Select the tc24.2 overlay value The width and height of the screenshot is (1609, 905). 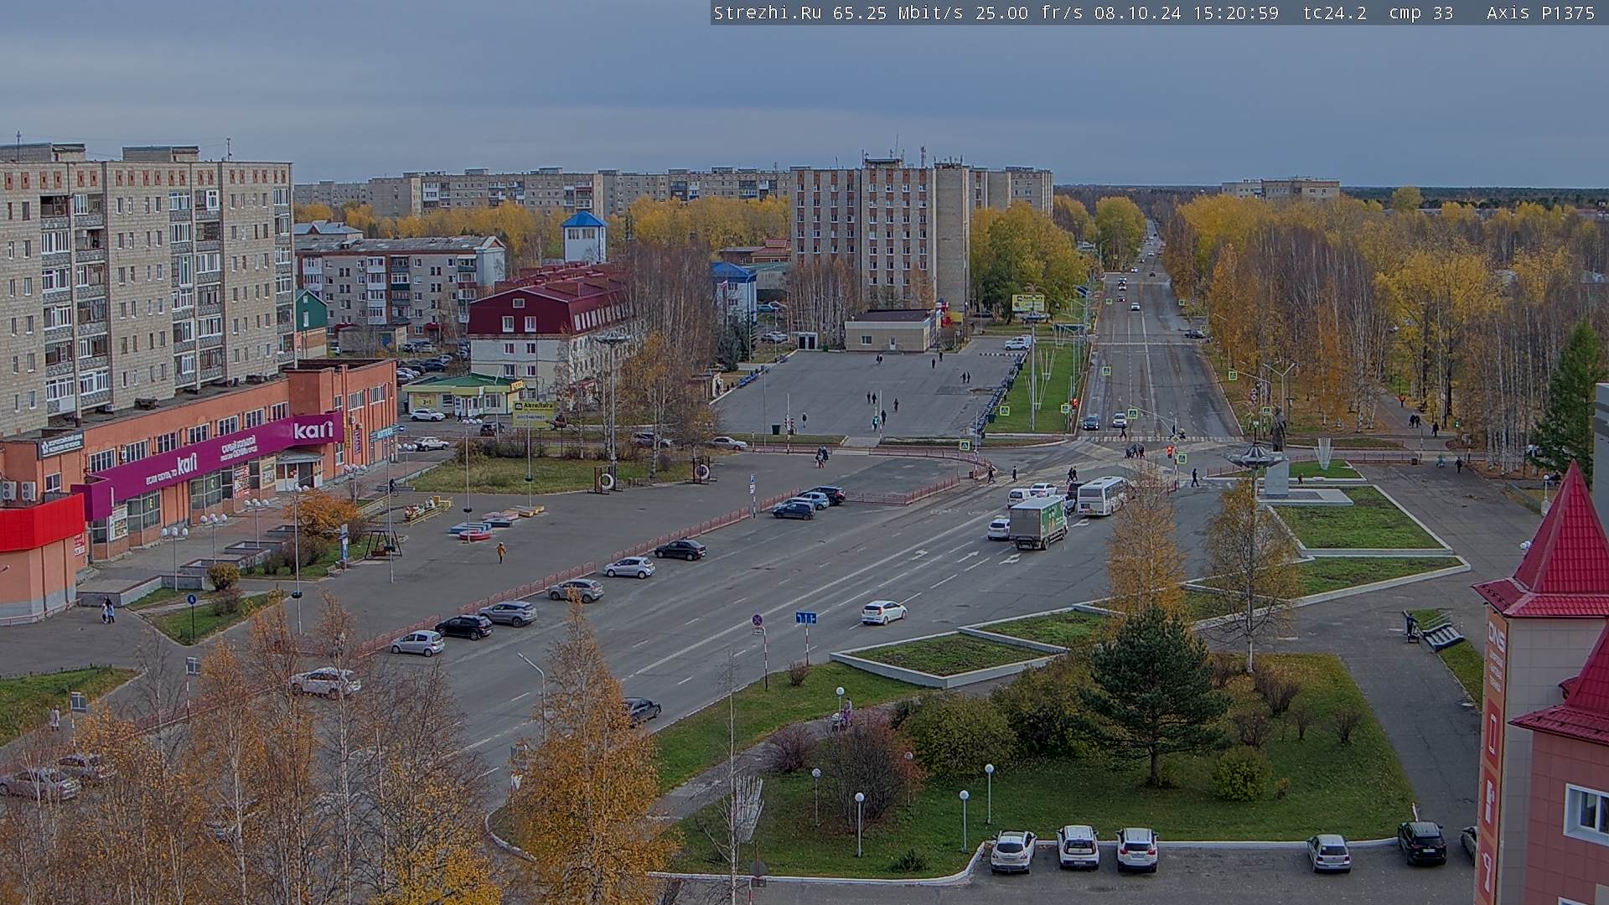[x=1334, y=13]
